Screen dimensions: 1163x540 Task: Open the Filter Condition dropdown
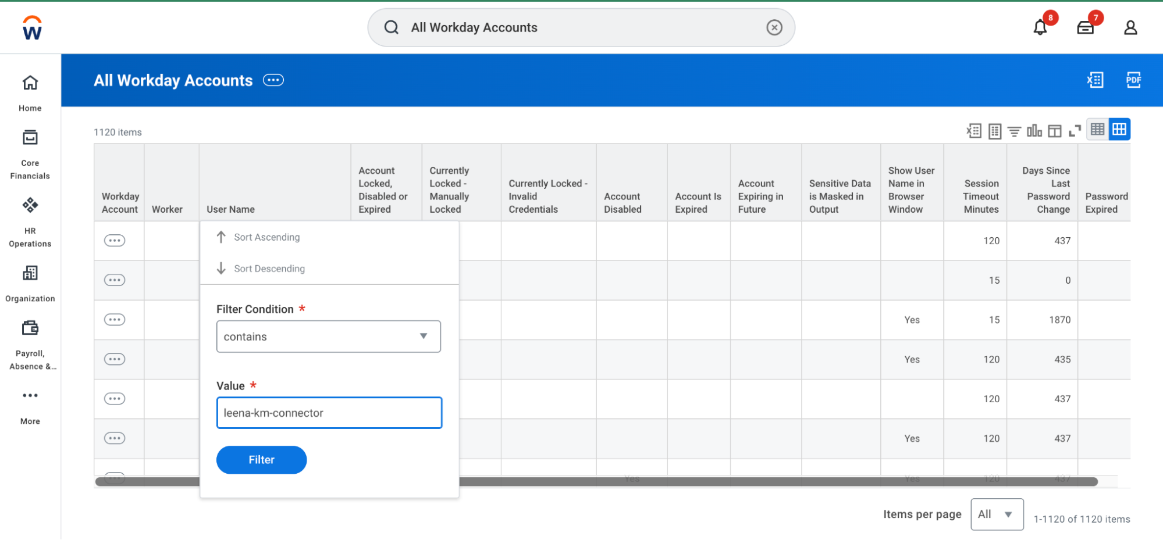329,337
